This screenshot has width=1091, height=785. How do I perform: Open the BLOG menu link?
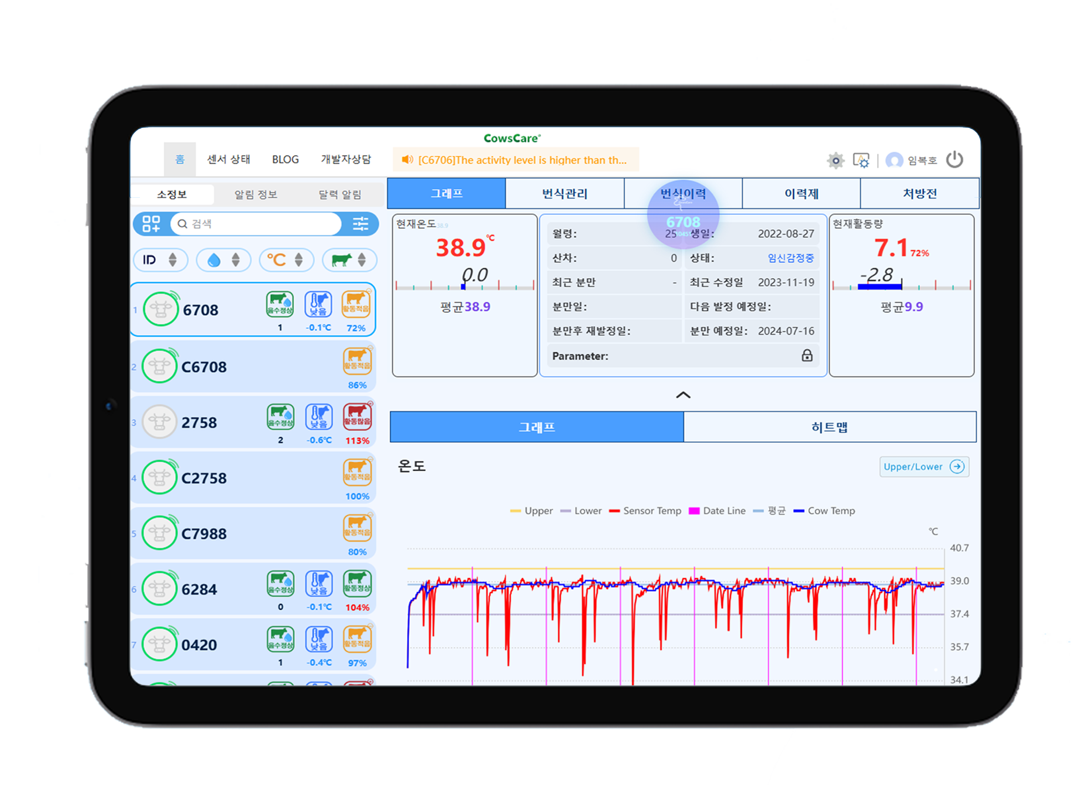[285, 159]
